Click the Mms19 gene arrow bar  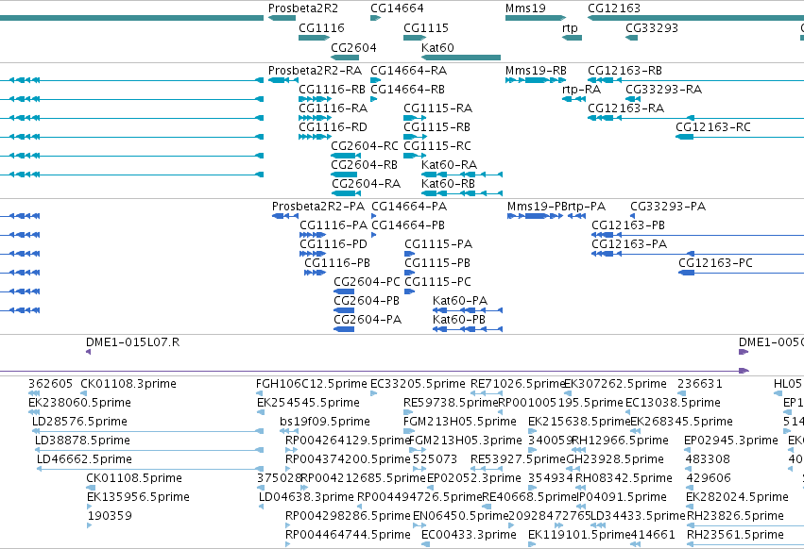[536, 18]
